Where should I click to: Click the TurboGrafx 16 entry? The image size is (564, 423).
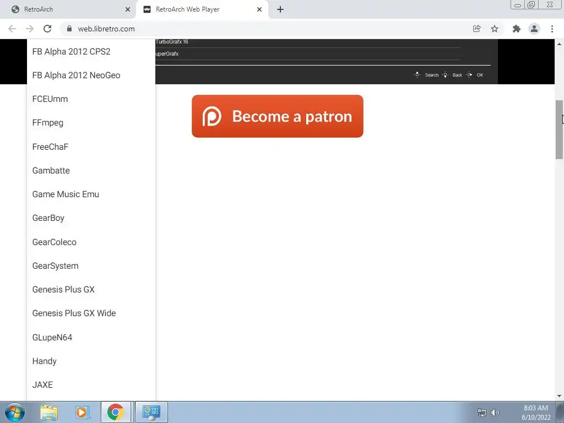point(172,42)
